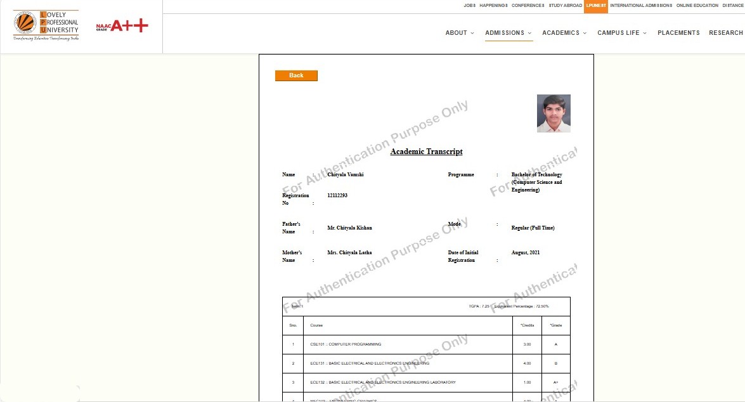Click the Equivalent Percentage 72.50% text
Screen dimensions: 745x402
tap(521, 306)
